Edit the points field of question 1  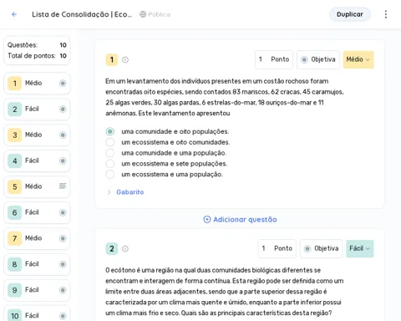[274, 59]
